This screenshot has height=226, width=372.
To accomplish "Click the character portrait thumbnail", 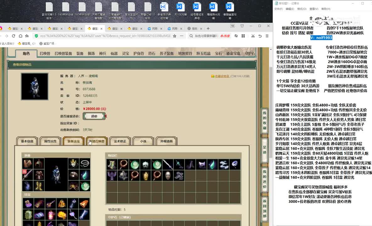I will click(x=34, y=86).
